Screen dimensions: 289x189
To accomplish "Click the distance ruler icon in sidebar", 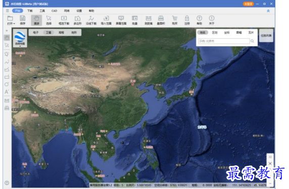I will [x=7, y=101].
